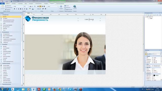This screenshot has height=91, width=162.
Task: Click the grow font size icon
Action: [30, 7]
